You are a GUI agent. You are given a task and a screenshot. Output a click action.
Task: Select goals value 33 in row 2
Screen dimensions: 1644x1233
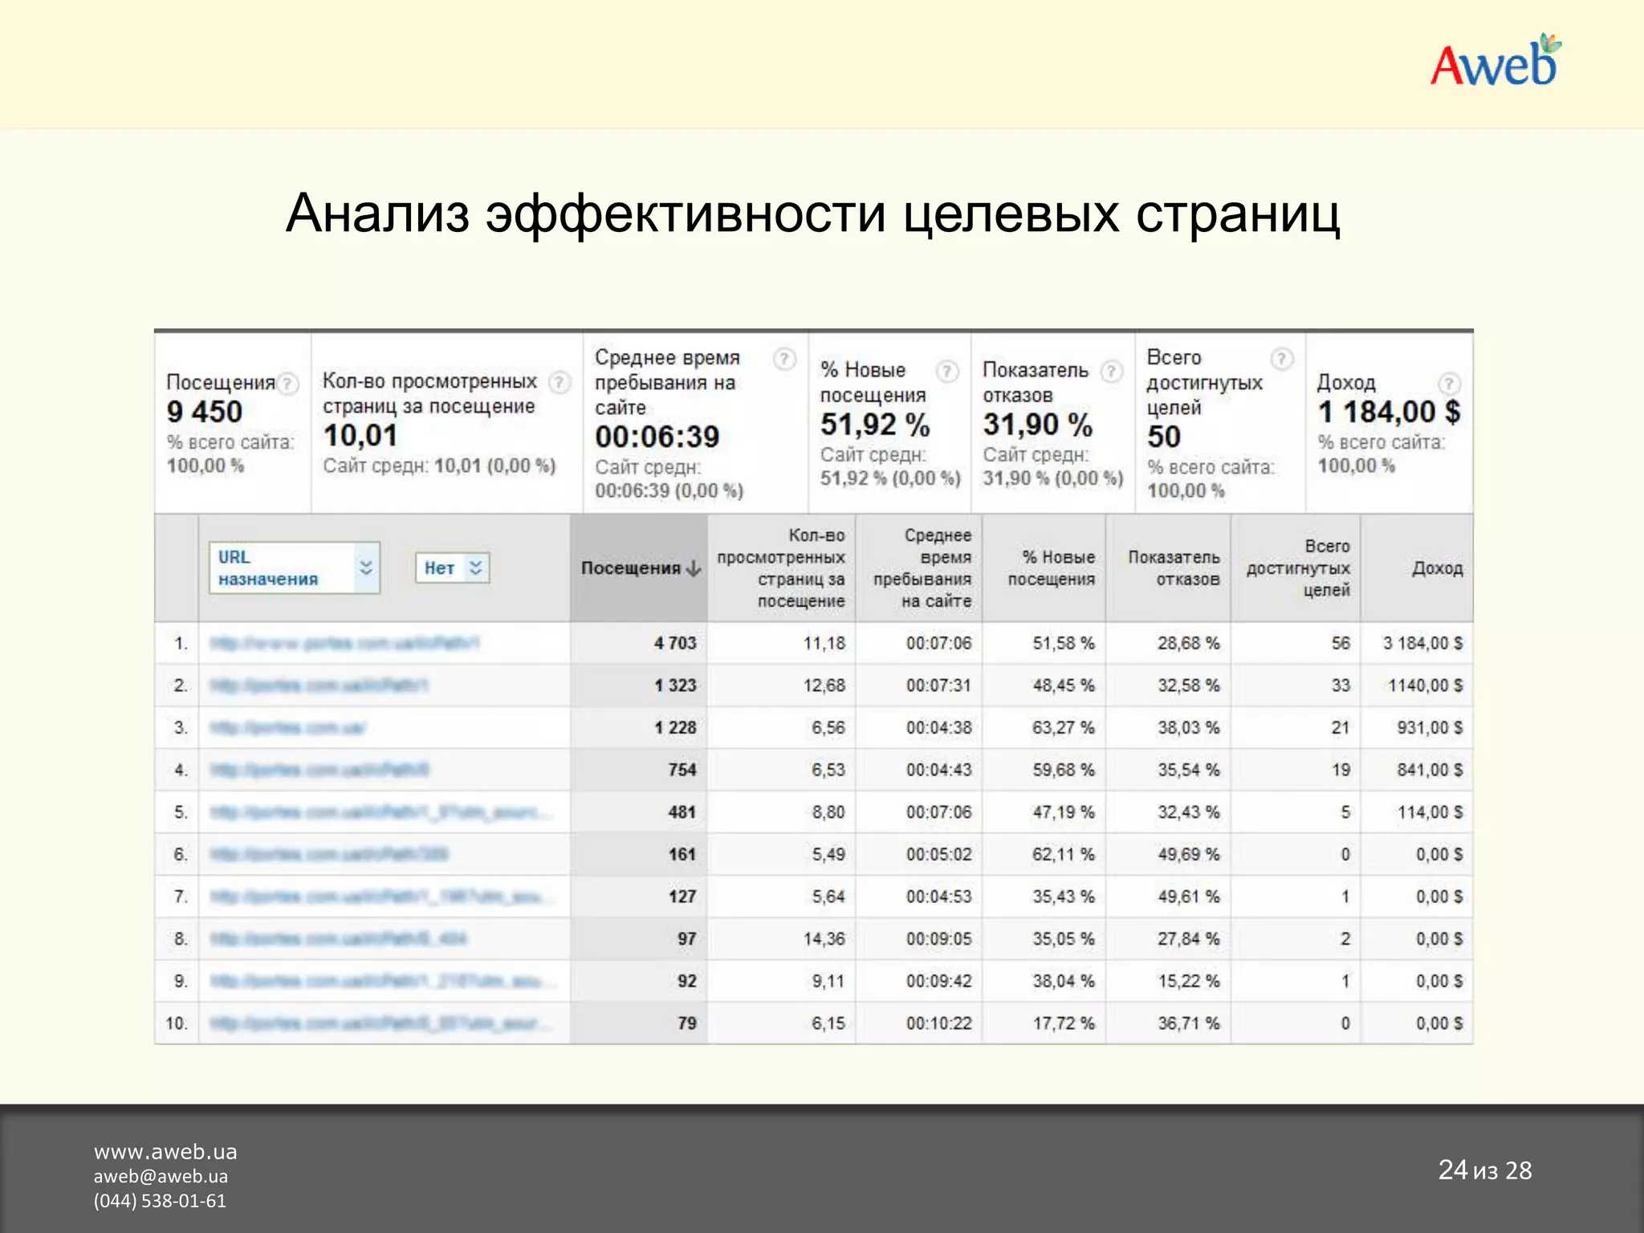(1341, 686)
